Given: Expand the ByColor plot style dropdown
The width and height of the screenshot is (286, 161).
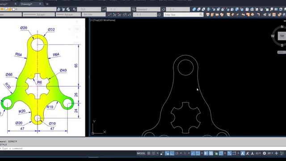Looking at the screenshot, I should pos(94,14).
